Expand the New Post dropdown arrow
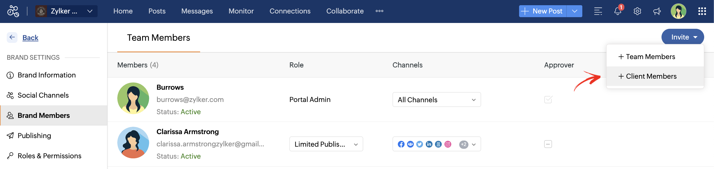The height and width of the screenshot is (169, 714). point(575,11)
